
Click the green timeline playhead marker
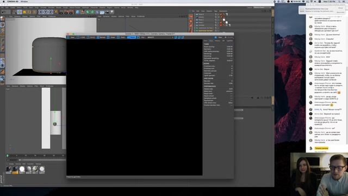pyautogui.click(x=8, y=156)
